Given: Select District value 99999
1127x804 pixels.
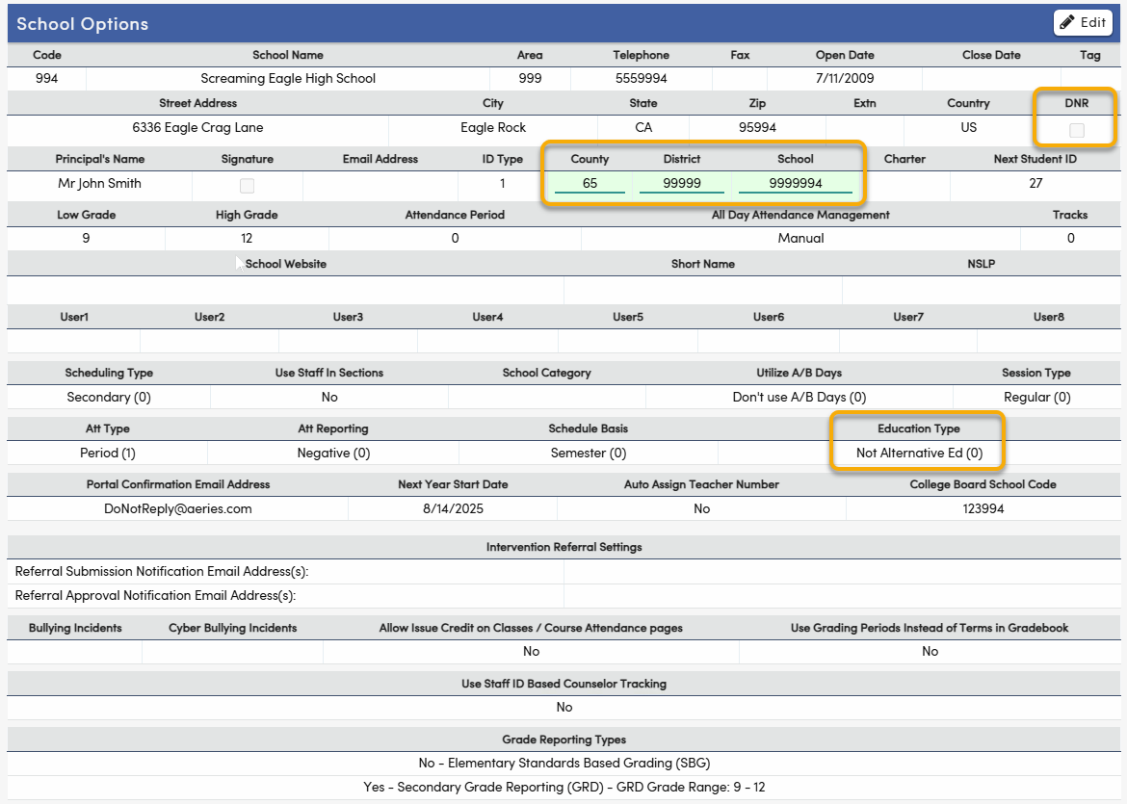Looking at the screenshot, I should pyautogui.click(x=681, y=183).
